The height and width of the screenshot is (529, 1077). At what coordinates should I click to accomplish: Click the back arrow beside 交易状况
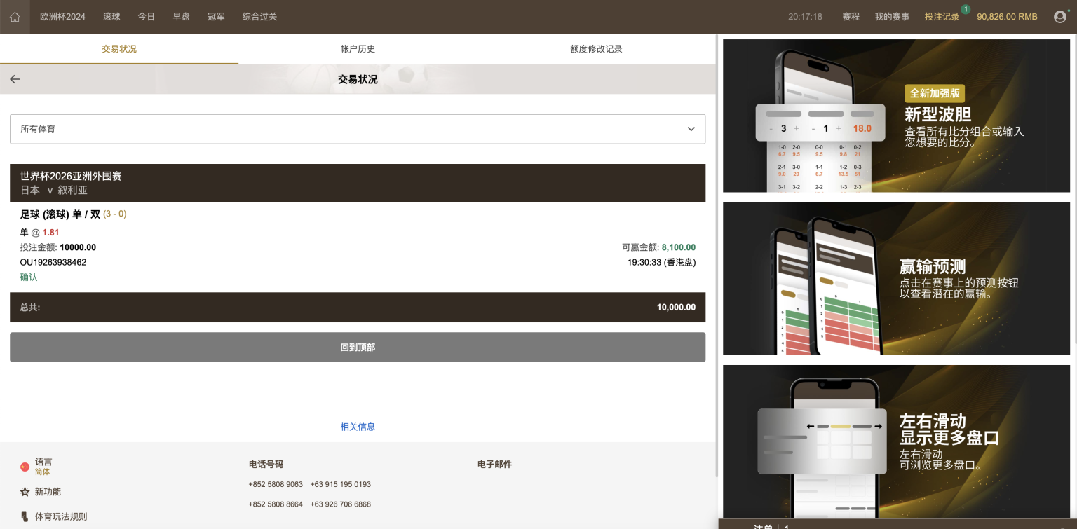(15, 79)
